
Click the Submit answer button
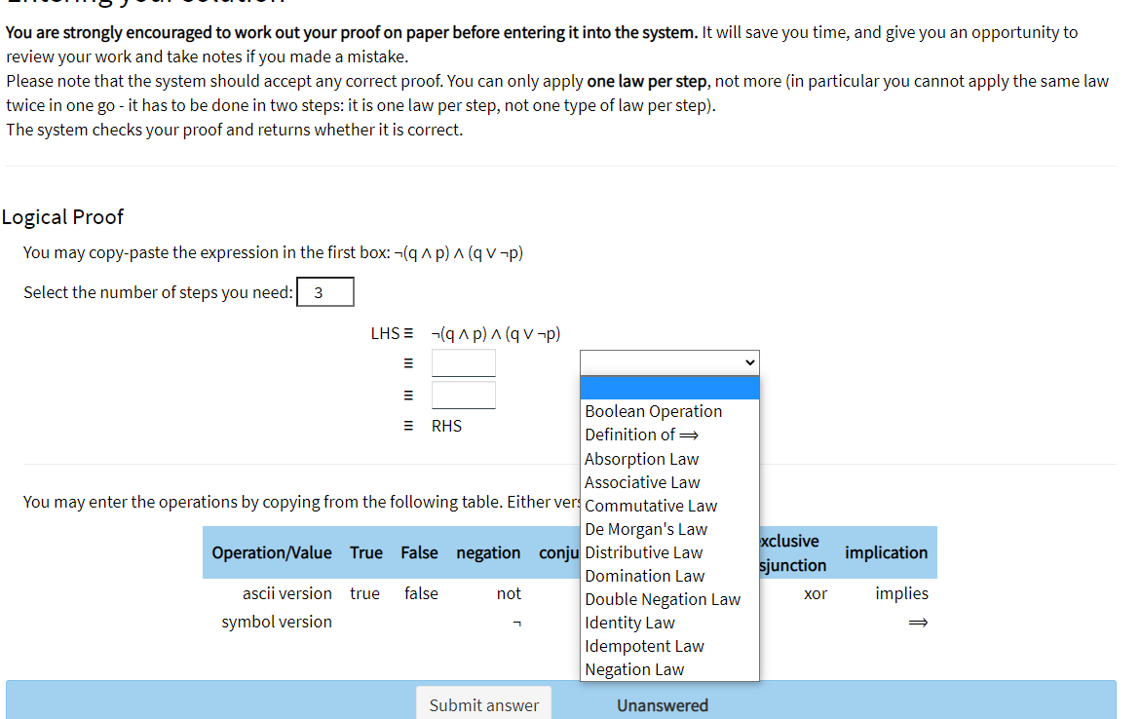point(484,704)
